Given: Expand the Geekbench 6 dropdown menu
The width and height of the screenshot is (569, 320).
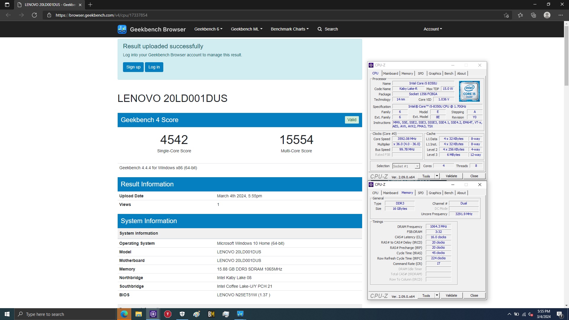Looking at the screenshot, I should coord(208,29).
